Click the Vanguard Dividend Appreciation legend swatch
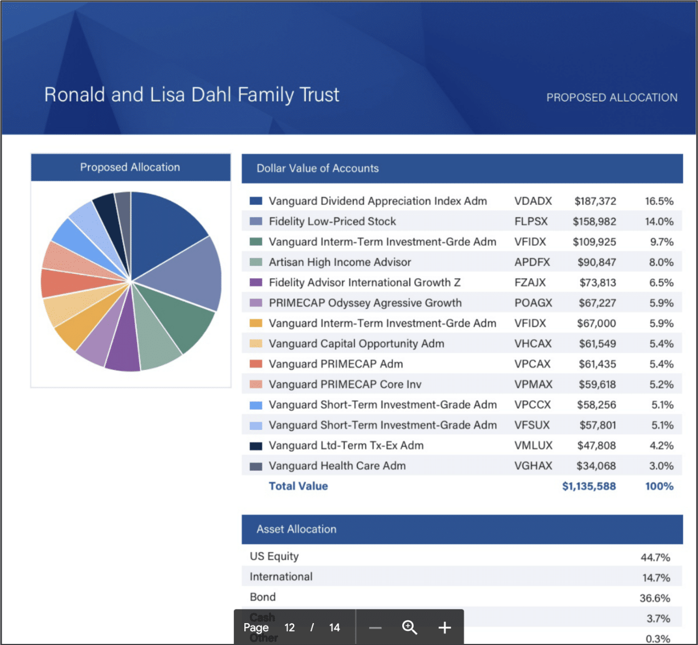 [x=256, y=201]
